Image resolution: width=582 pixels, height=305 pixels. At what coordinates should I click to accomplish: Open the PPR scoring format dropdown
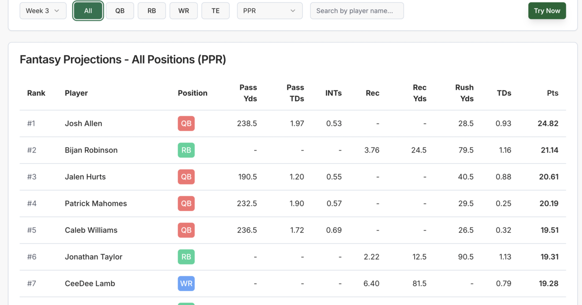(x=271, y=10)
